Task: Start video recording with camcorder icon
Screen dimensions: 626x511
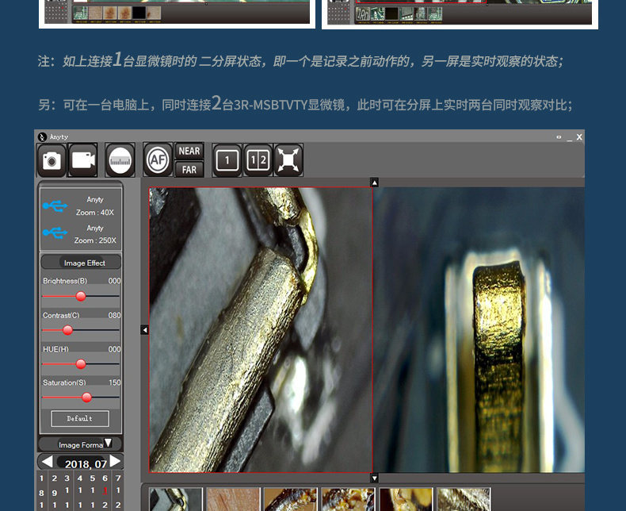Action: [x=83, y=160]
